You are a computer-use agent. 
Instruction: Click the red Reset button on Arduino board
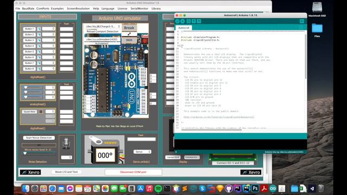click(x=145, y=41)
